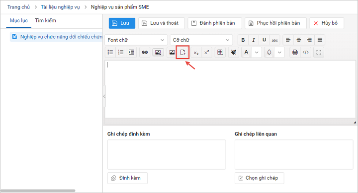
Task: Click Đánh phiên bản button
Action: pyautogui.click(x=215, y=23)
